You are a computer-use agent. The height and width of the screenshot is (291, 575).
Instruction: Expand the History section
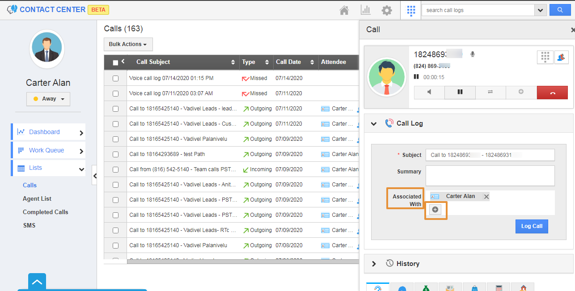pos(374,263)
